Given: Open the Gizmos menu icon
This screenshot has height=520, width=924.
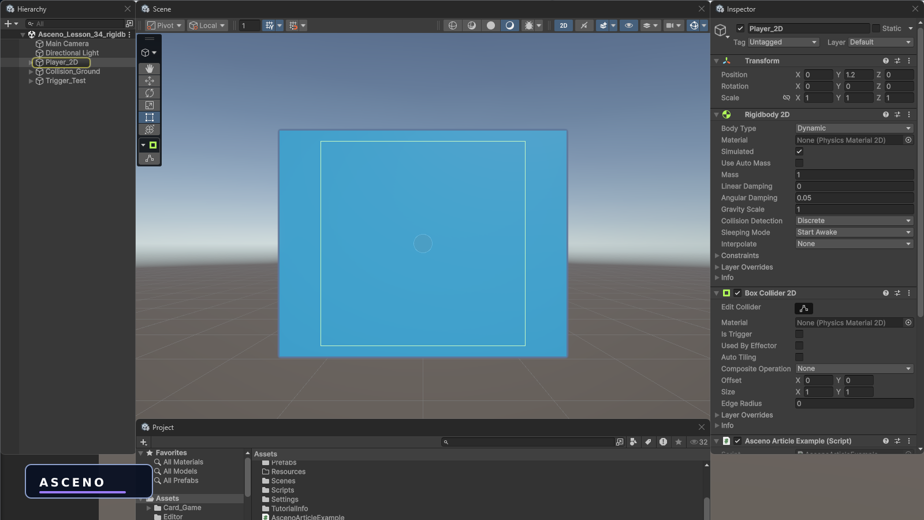Looking at the screenshot, I should [694, 25].
